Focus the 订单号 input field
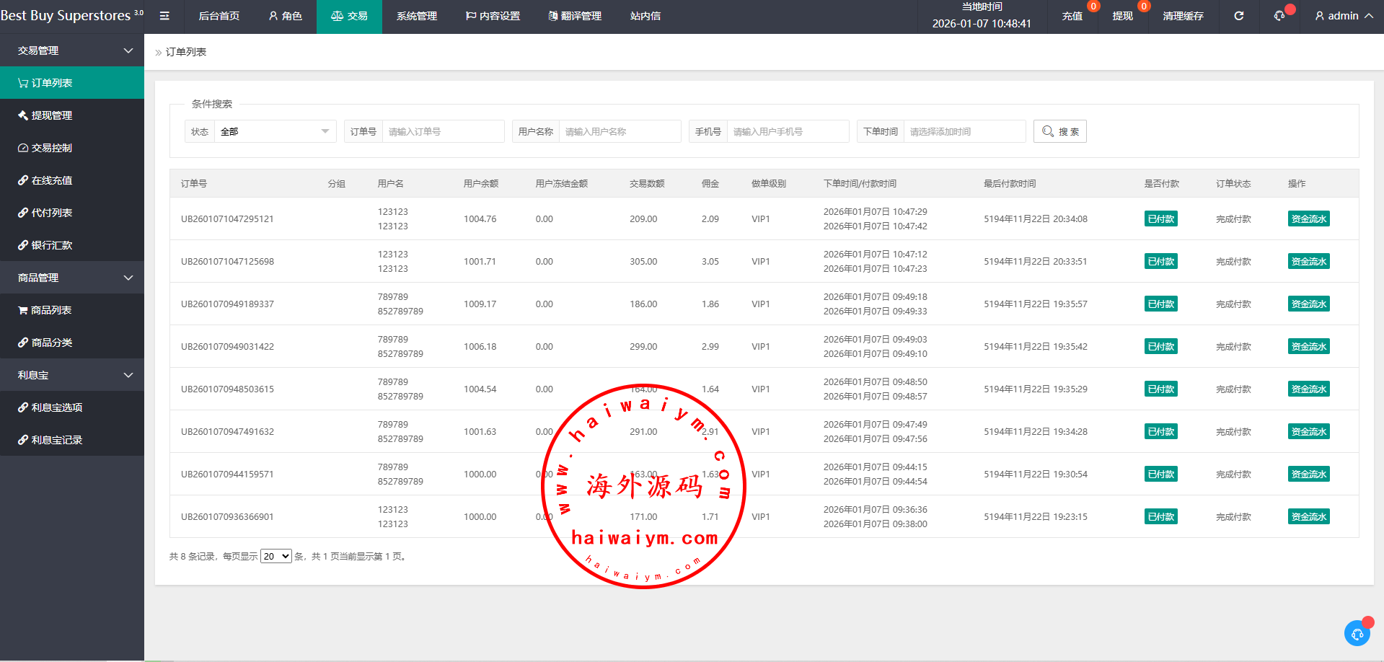The image size is (1384, 662). (x=443, y=131)
